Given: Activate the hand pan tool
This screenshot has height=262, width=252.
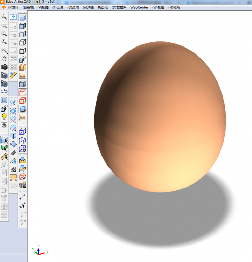Looking at the screenshot, I should click(4, 58).
